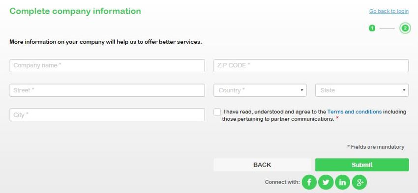This screenshot has width=418, height=193.
Task: Connect with the Twitter icon
Action: tap(326, 182)
